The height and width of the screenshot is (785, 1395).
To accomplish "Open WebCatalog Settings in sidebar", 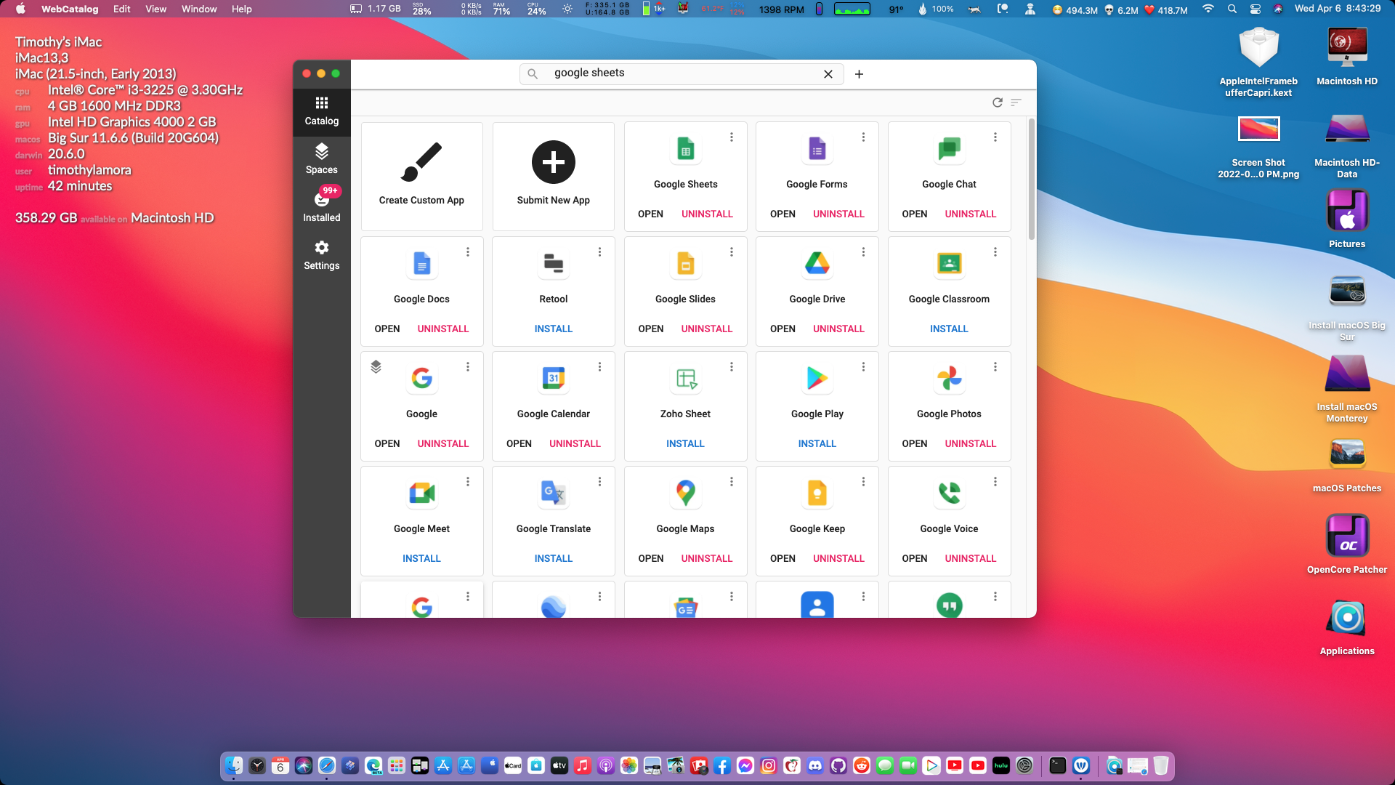I will (x=321, y=255).
